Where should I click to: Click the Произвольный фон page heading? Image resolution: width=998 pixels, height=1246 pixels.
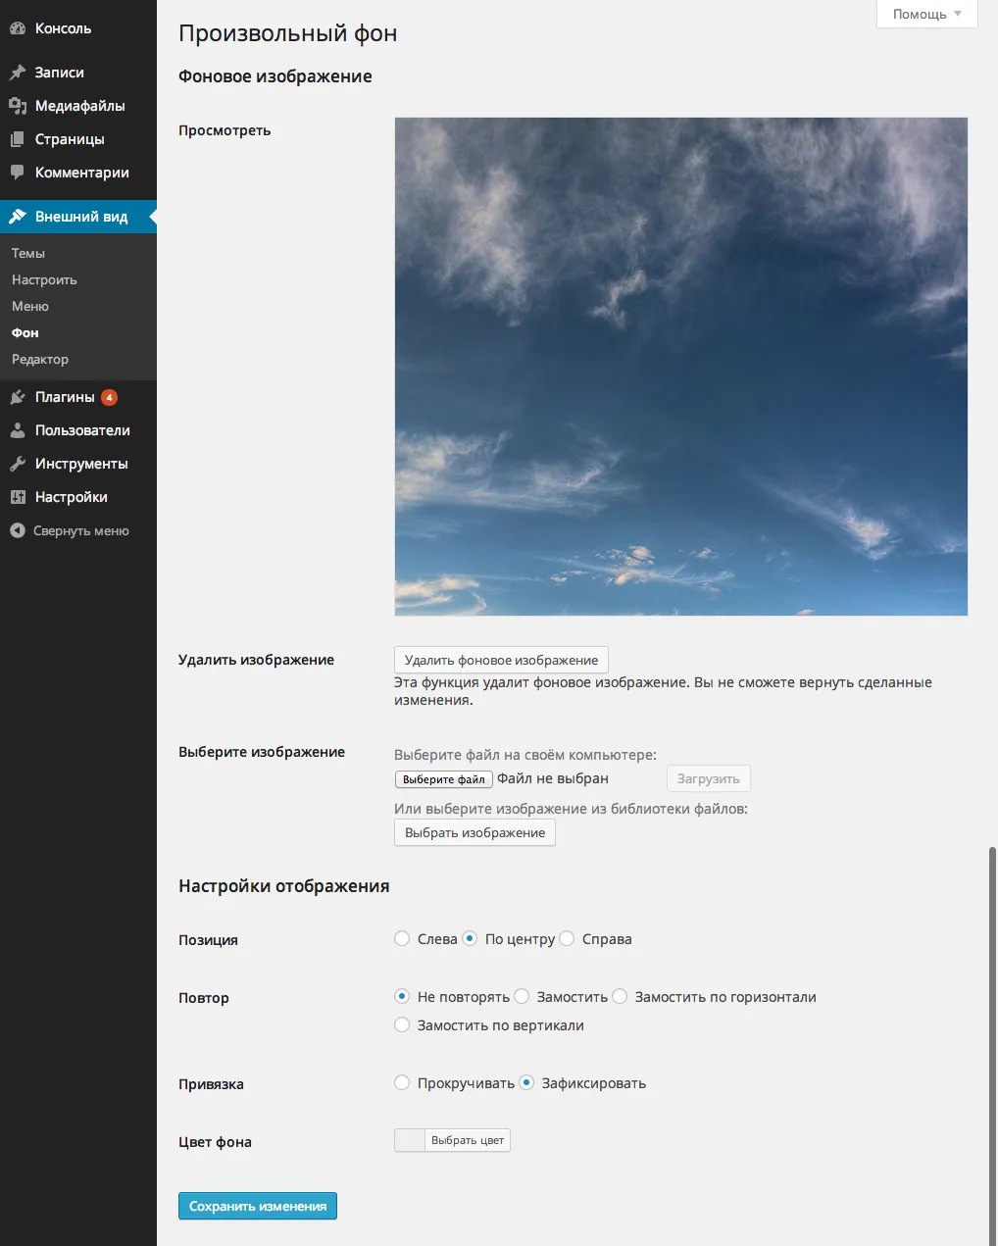tap(288, 33)
